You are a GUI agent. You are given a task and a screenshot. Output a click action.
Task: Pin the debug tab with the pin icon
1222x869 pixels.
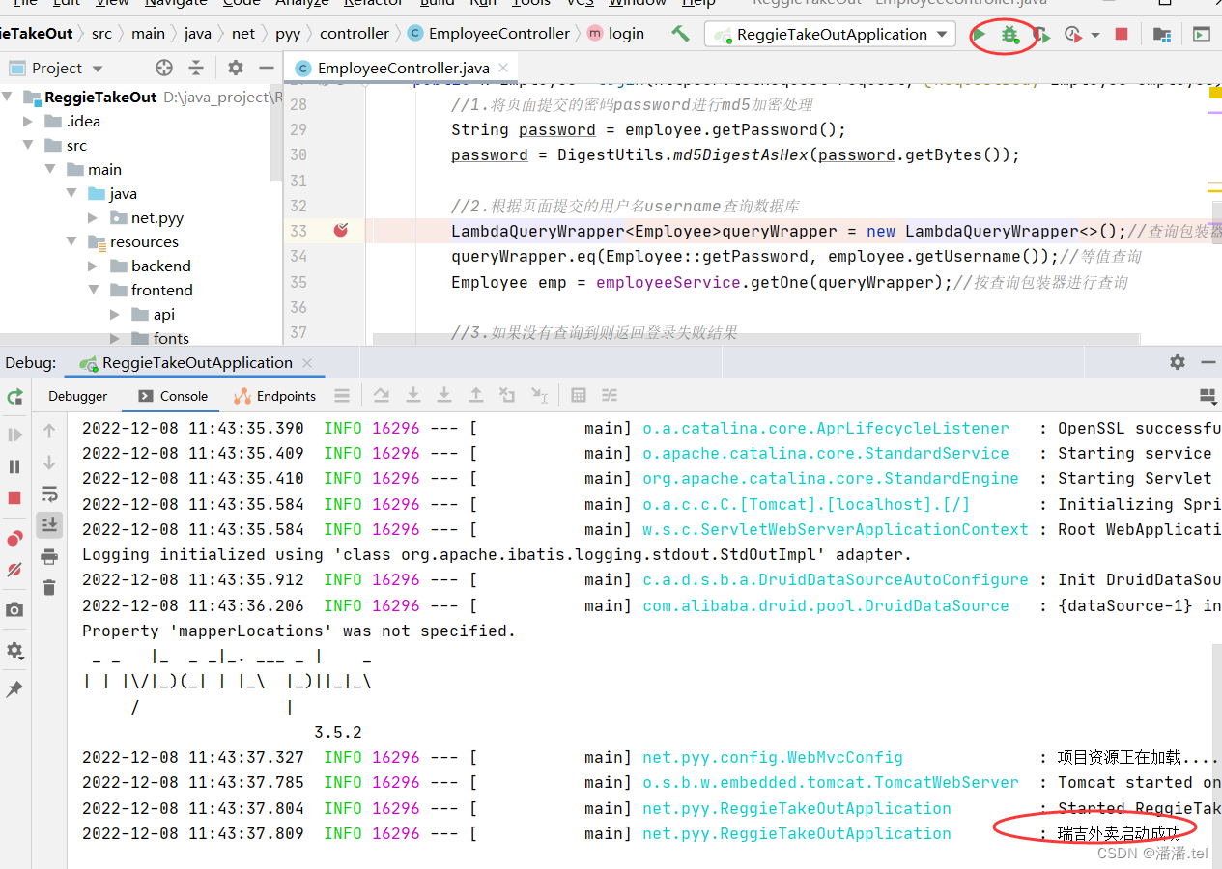coord(14,689)
